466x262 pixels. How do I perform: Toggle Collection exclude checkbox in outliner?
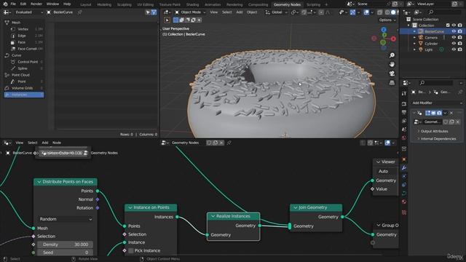click(448, 25)
